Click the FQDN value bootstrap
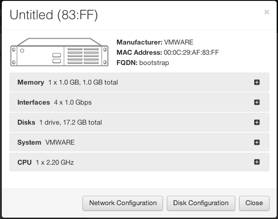This screenshot has height=219, width=278. click(154, 63)
